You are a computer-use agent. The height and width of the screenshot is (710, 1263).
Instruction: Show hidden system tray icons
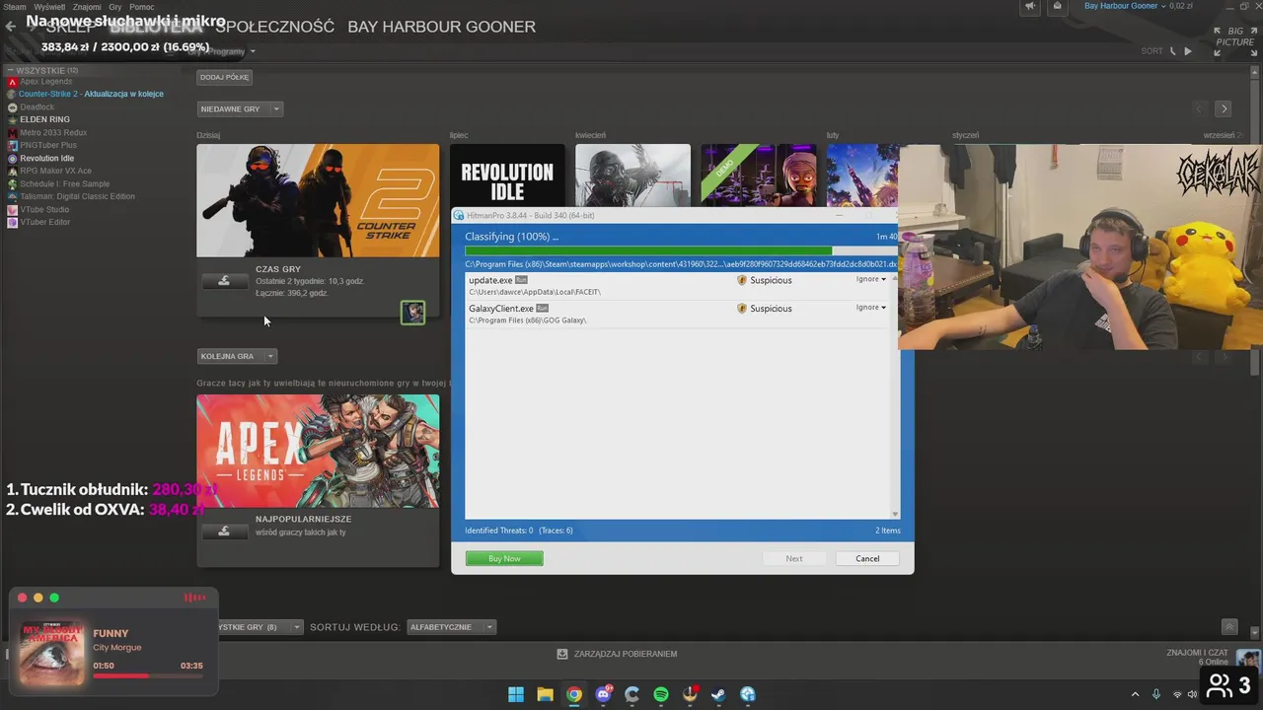pos(1135,694)
